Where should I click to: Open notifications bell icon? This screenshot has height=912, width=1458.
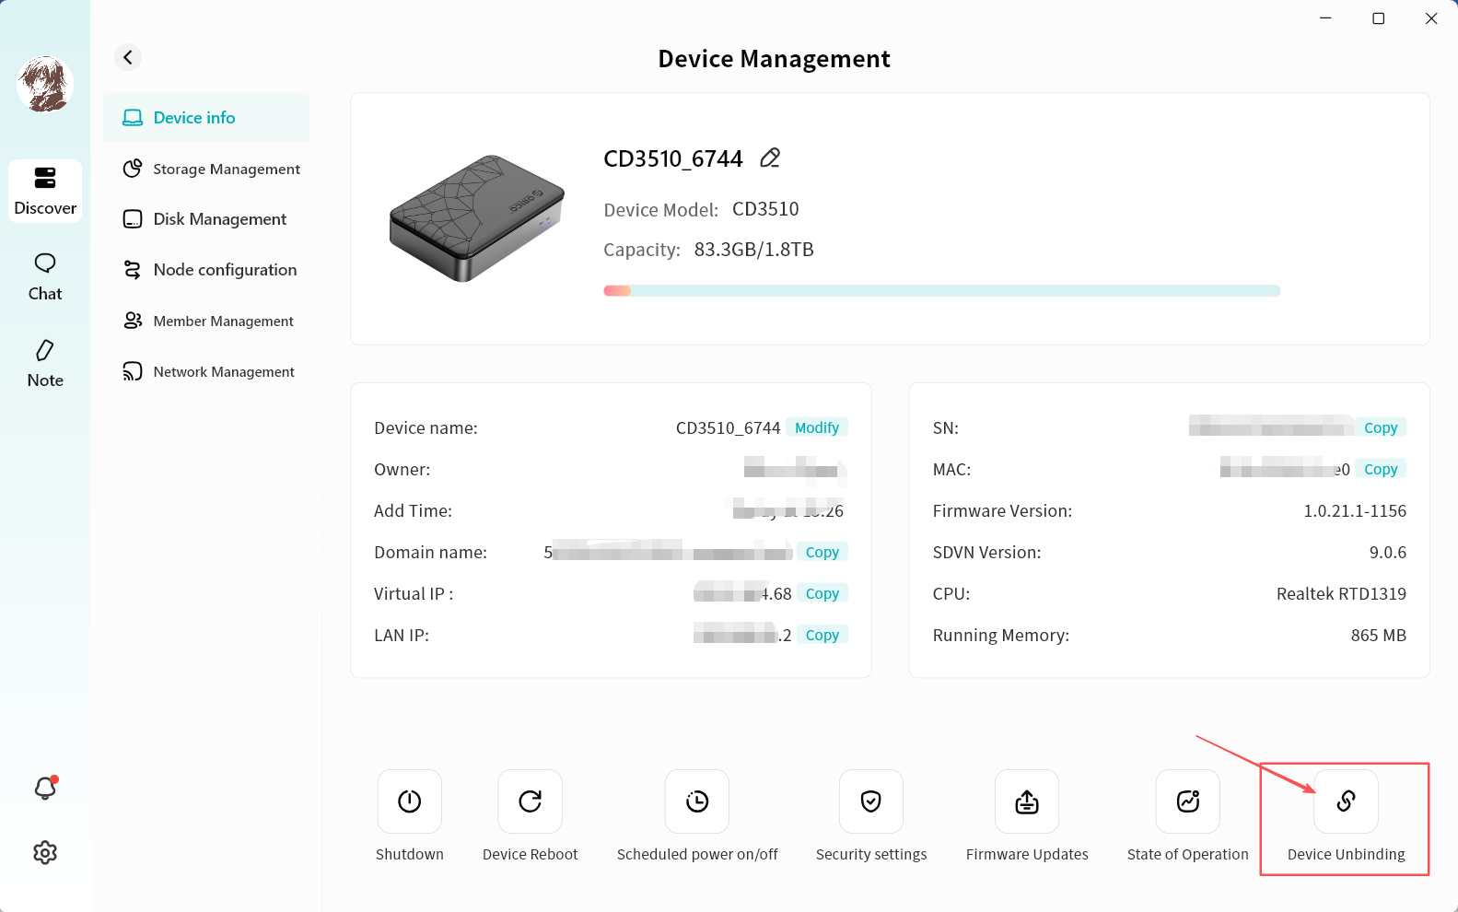[x=45, y=789]
